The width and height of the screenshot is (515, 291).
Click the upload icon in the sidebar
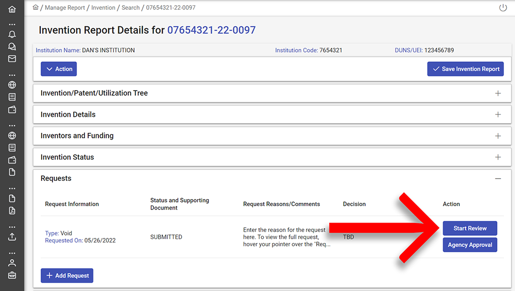(12, 237)
